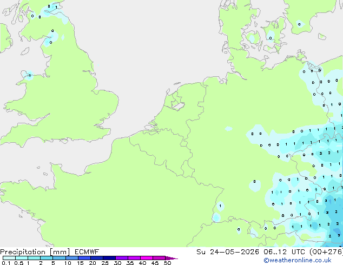Click the small light-blue rain patch near Basel
Viewport: 343px width, 265px height.
pos(216,218)
